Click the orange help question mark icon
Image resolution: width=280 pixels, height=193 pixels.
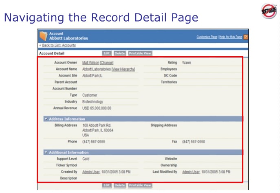[x=246, y=37]
